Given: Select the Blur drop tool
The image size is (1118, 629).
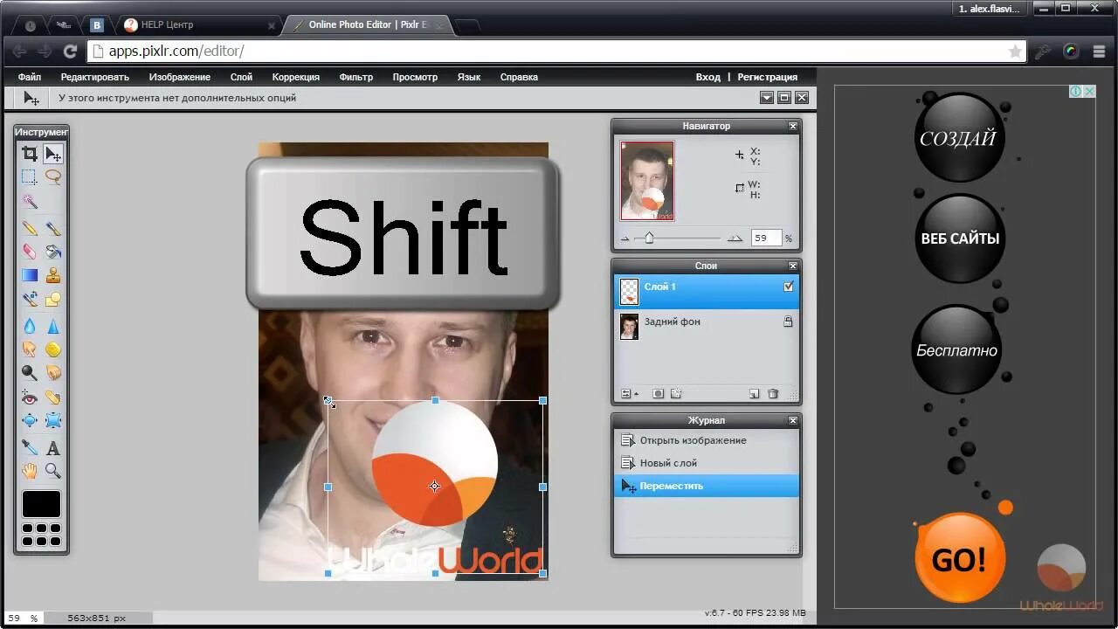Looking at the screenshot, I should point(30,326).
